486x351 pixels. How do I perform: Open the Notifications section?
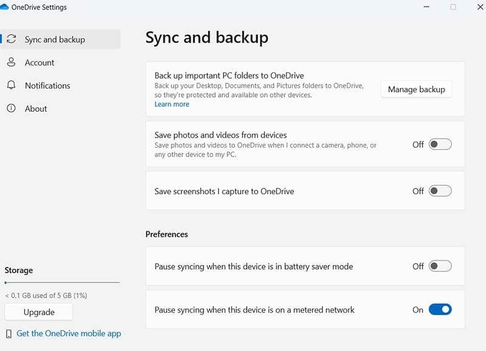[60, 85]
